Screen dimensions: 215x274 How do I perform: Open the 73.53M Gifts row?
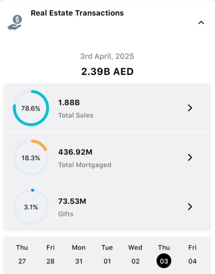coord(107,207)
